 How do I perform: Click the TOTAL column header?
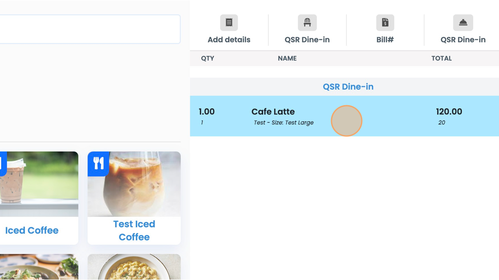click(x=442, y=58)
